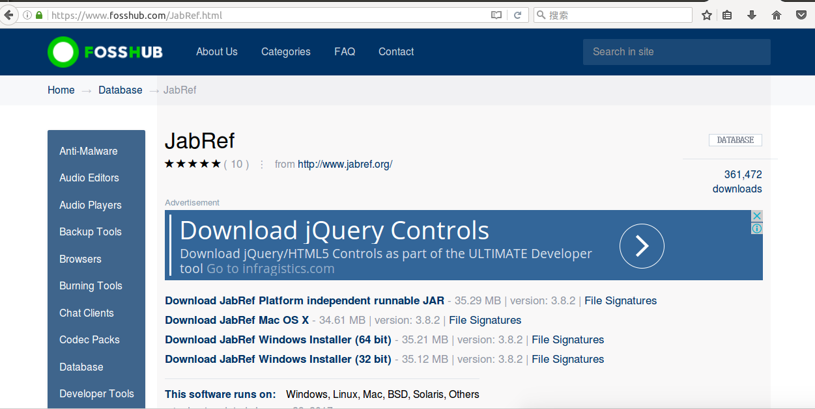The image size is (815, 409).
Task: Toggle reader view icon in address bar
Action: 496,15
